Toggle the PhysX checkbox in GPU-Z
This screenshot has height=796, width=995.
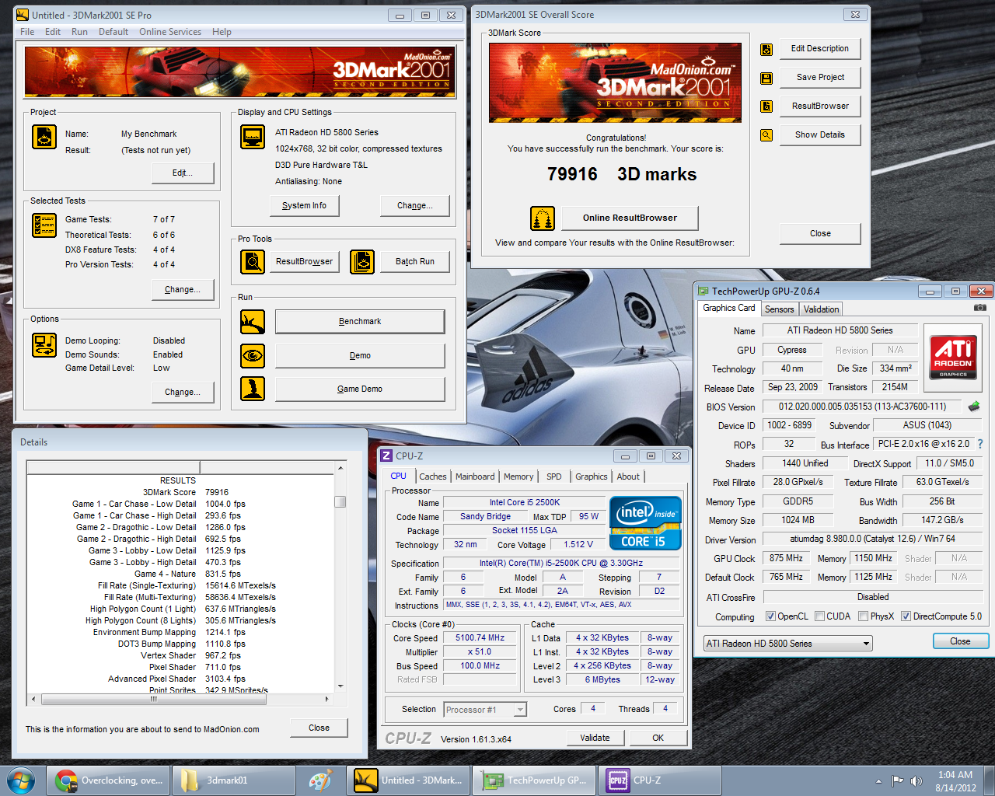tap(863, 616)
